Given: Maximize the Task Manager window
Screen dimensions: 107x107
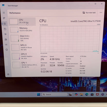Looking at the screenshot, I should point(95,4).
